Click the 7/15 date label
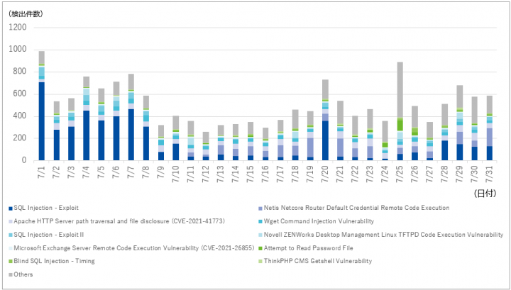The image size is (511, 290). point(251,173)
